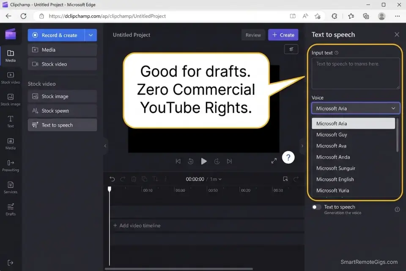Open the Stock video sidebar tab
This screenshot has height=271, width=406.
pos(11,78)
